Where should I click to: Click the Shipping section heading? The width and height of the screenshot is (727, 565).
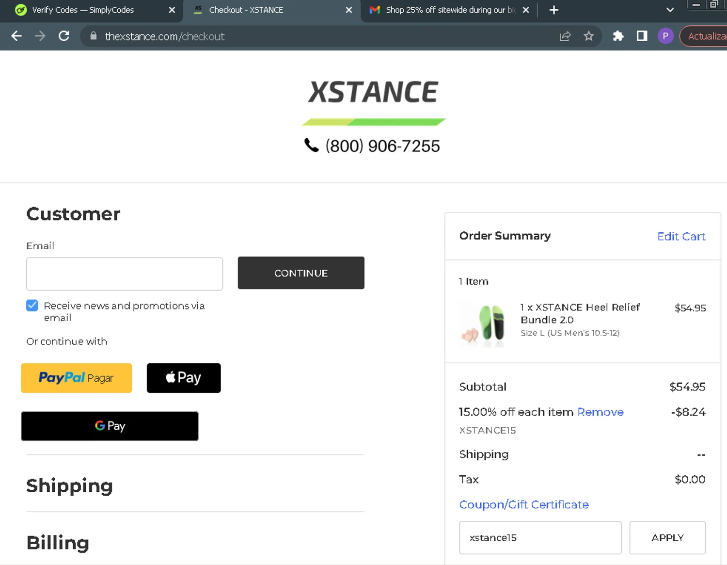click(69, 485)
